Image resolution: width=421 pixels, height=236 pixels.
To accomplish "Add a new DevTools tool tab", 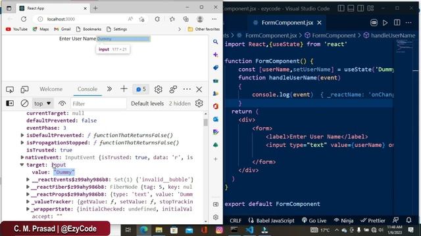I will 124,89.
